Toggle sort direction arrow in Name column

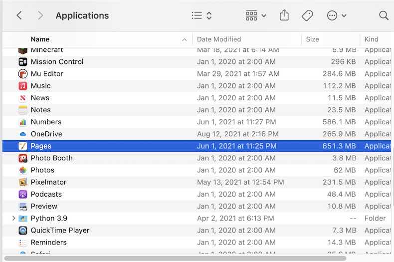pyautogui.click(x=185, y=40)
